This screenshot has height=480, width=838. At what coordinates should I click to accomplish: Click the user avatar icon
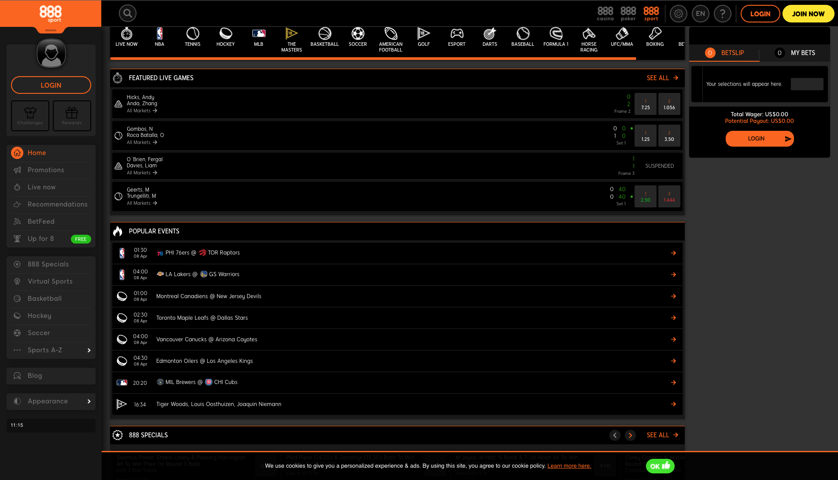coord(51,53)
